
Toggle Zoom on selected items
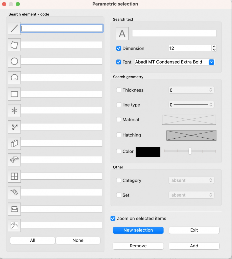click(x=113, y=218)
